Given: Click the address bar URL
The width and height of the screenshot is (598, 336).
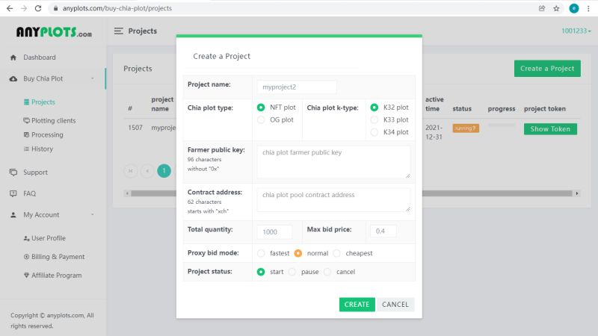Looking at the screenshot, I should coord(117,8).
